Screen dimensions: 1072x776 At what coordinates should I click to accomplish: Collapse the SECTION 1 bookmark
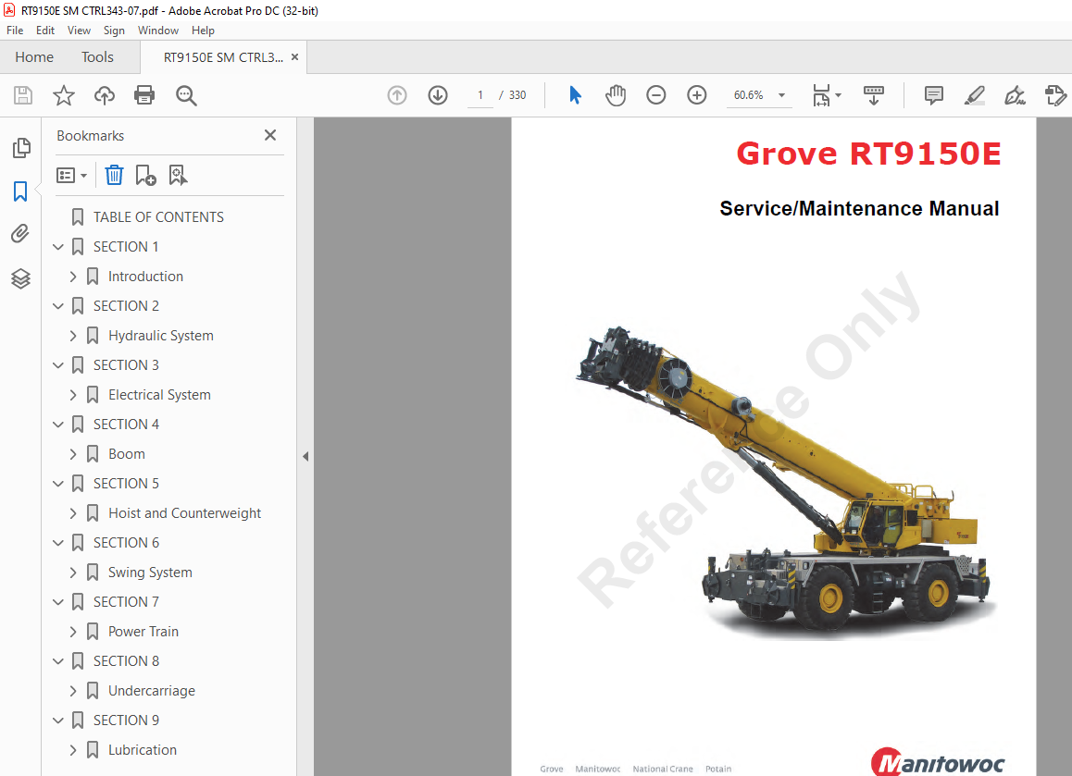(58, 247)
